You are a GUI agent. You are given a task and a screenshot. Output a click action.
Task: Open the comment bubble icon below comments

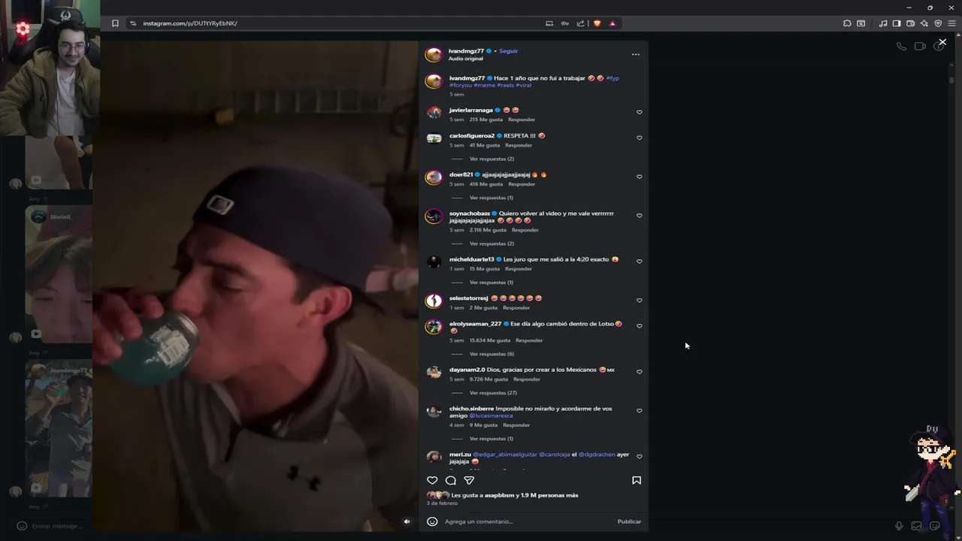[x=451, y=480]
